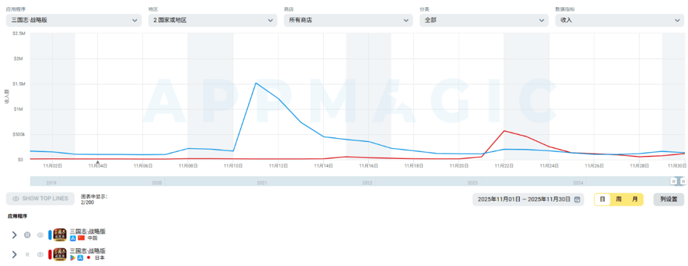
Task: Click the blue color swatch for China
Action: (x=50, y=235)
